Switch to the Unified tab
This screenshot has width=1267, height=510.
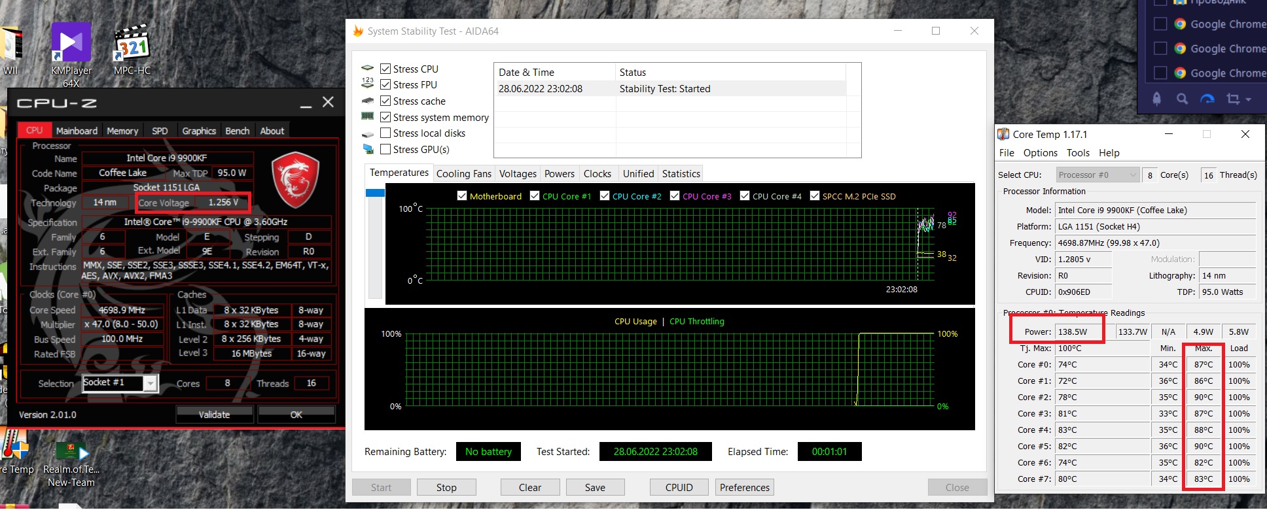tap(638, 174)
